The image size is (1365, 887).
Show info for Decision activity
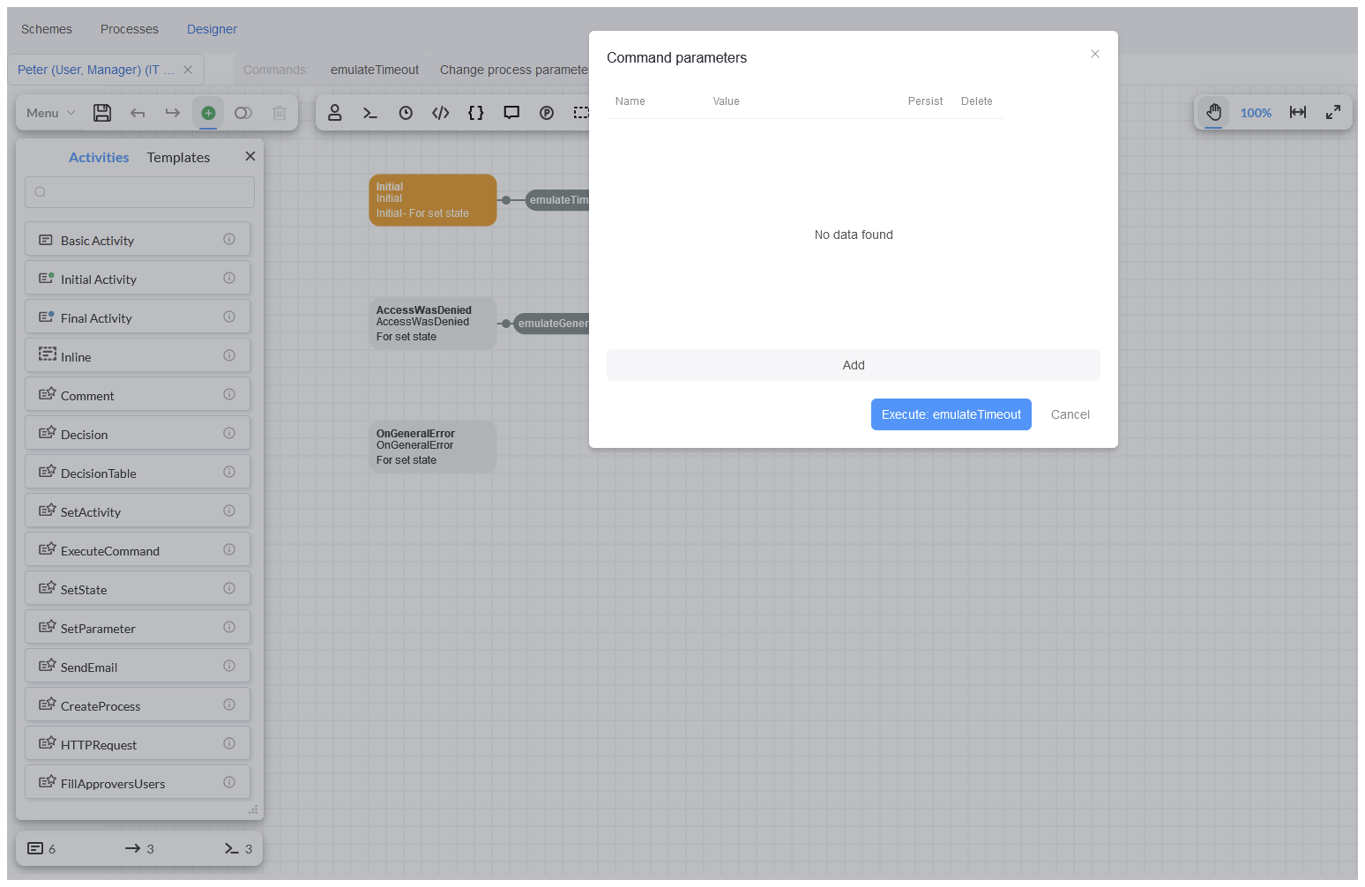229,433
